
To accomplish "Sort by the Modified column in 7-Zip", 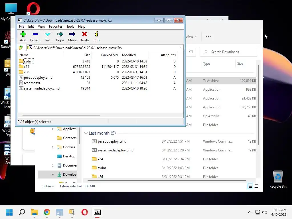I will click(135, 55).
